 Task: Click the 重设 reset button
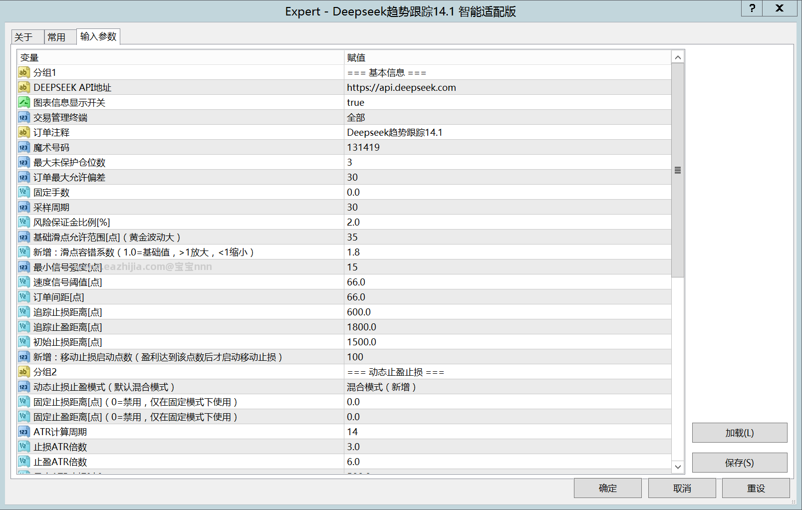(x=756, y=488)
